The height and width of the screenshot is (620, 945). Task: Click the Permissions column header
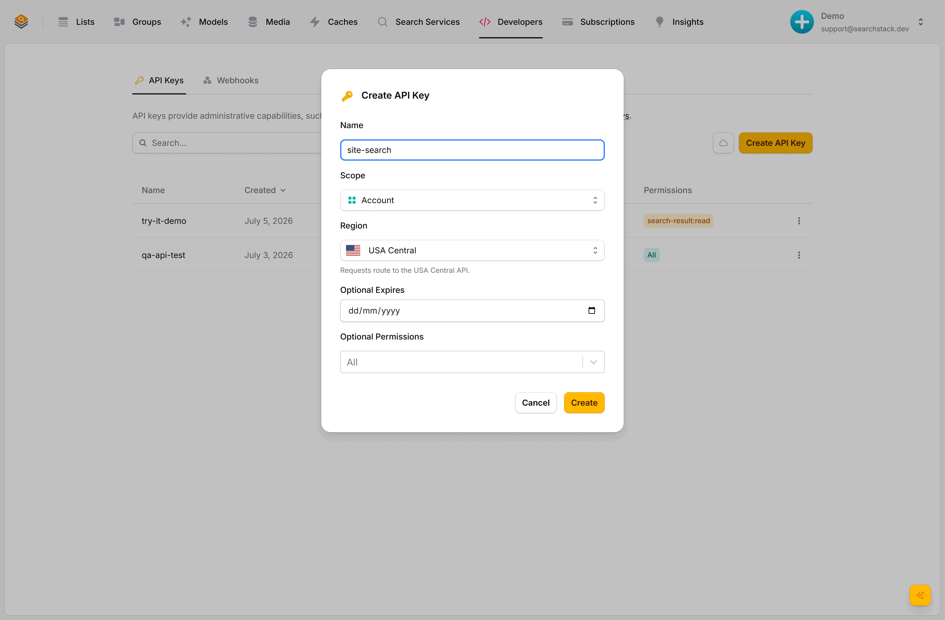point(667,190)
